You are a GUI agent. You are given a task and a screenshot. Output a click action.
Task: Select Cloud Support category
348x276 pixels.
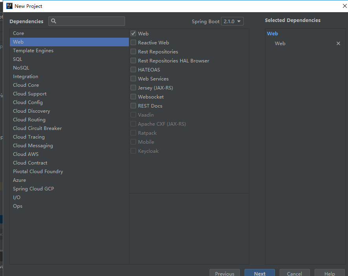pos(69,94)
